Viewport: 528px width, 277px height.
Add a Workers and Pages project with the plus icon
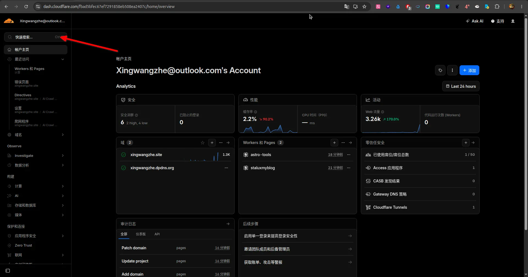tap(334, 143)
